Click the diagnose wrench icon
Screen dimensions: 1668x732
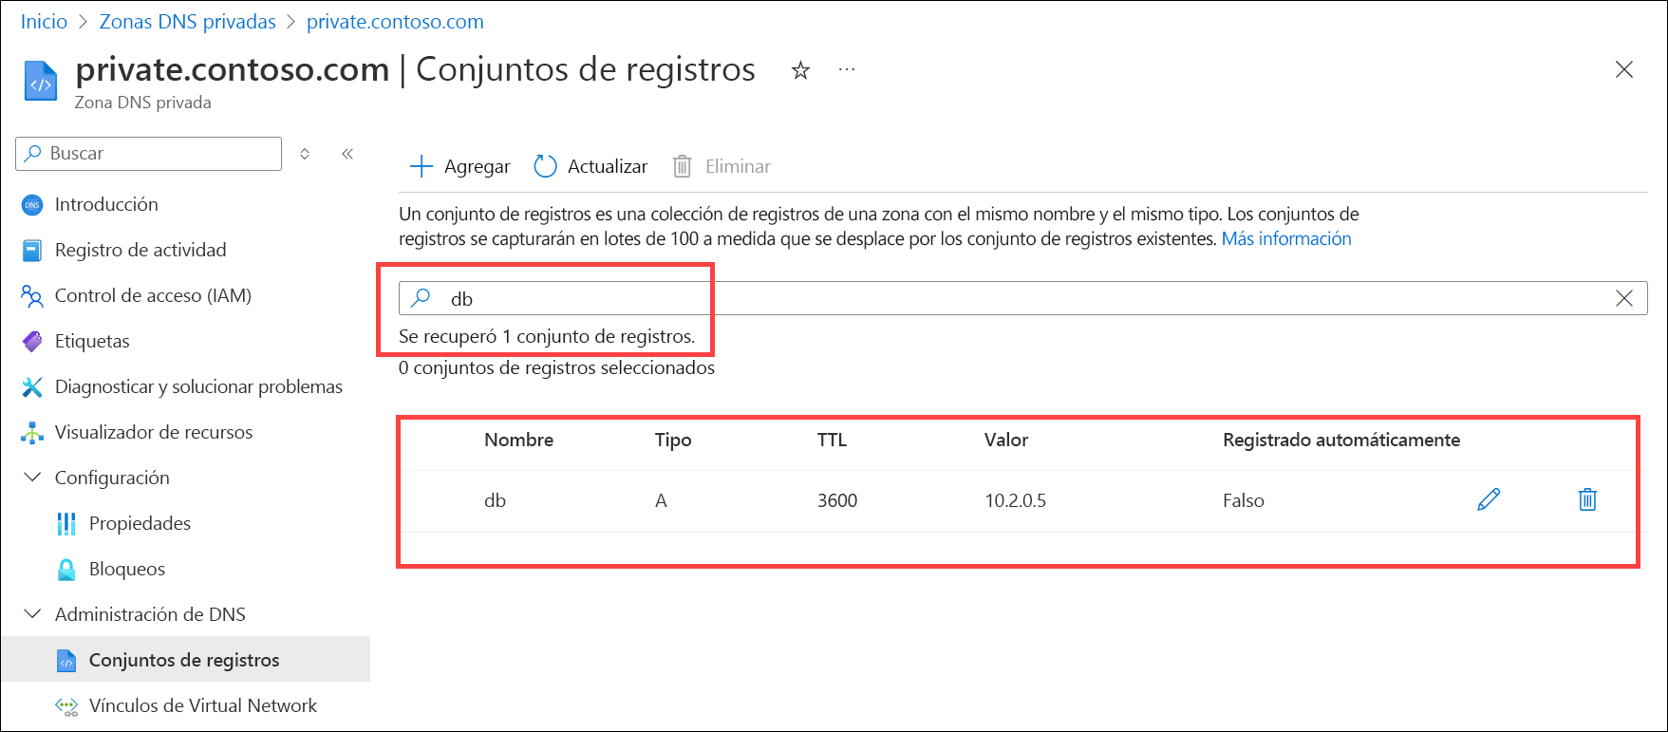[x=32, y=386]
